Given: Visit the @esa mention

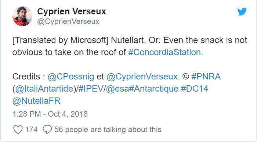Looking at the screenshot, I should coord(117,89).
